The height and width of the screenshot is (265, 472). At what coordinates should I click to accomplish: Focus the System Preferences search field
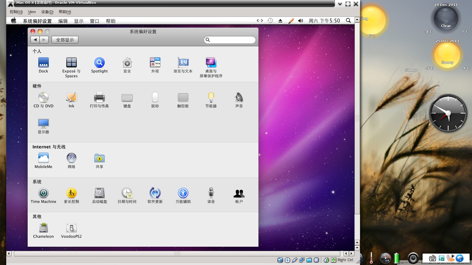click(230, 40)
